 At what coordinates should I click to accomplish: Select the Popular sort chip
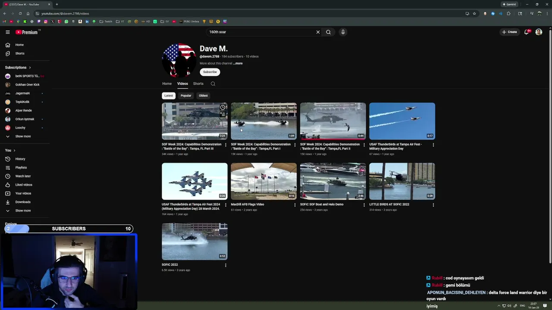(x=186, y=96)
